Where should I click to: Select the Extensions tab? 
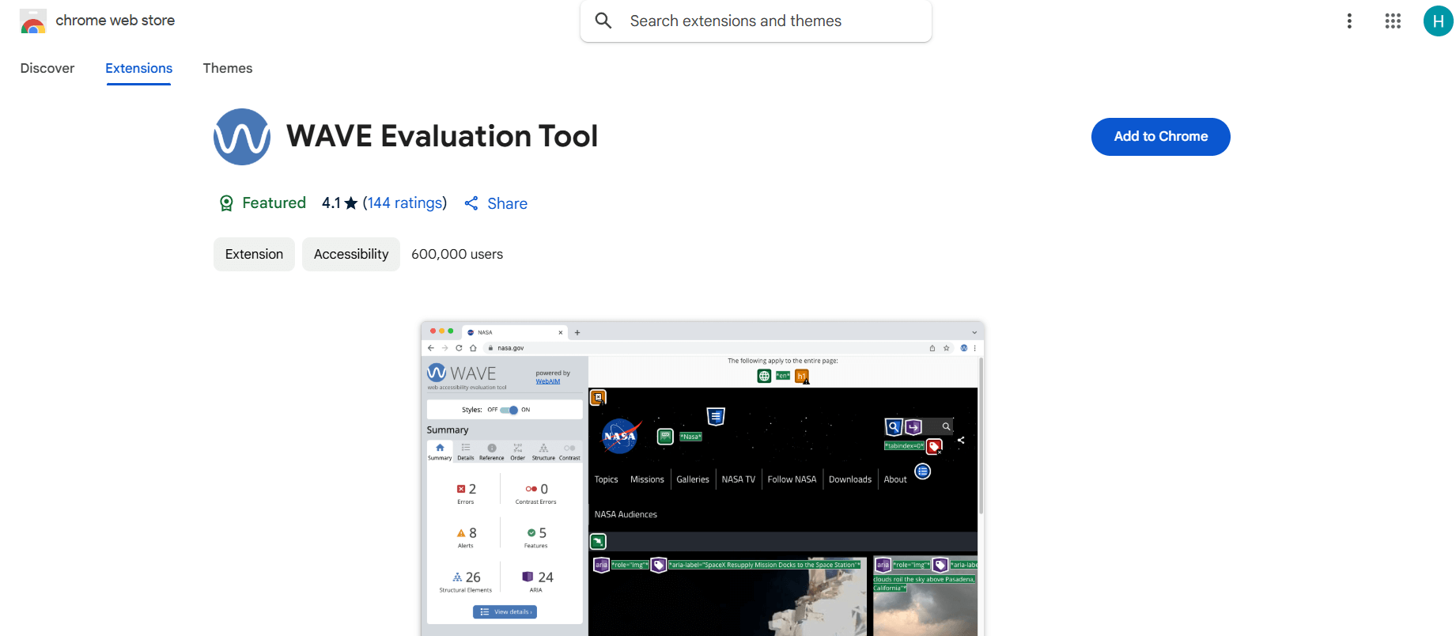point(139,68)
